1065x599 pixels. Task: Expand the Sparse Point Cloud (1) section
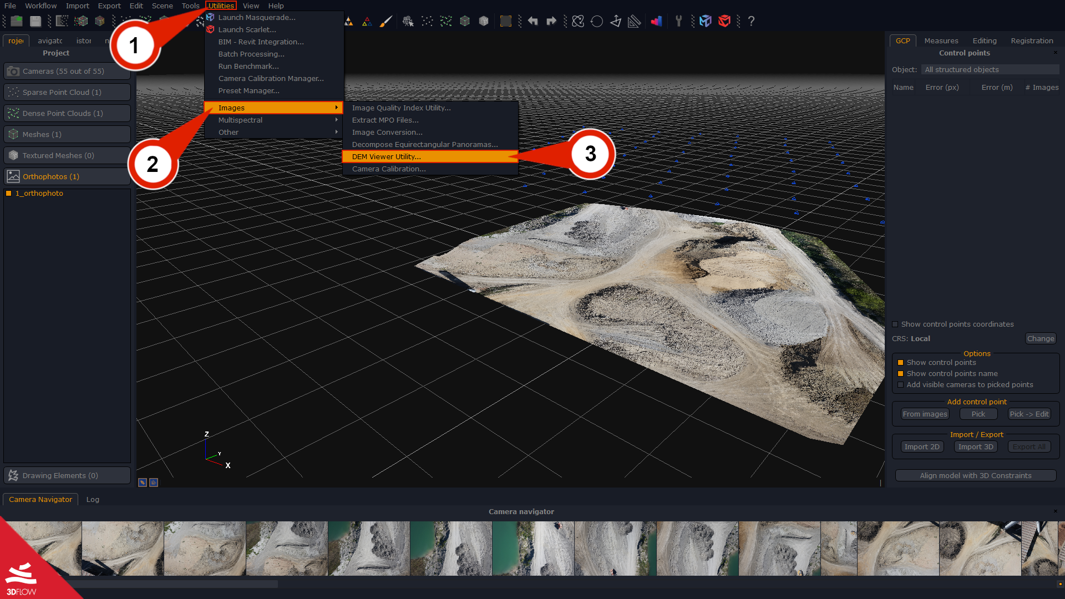[x=67, y=92]
